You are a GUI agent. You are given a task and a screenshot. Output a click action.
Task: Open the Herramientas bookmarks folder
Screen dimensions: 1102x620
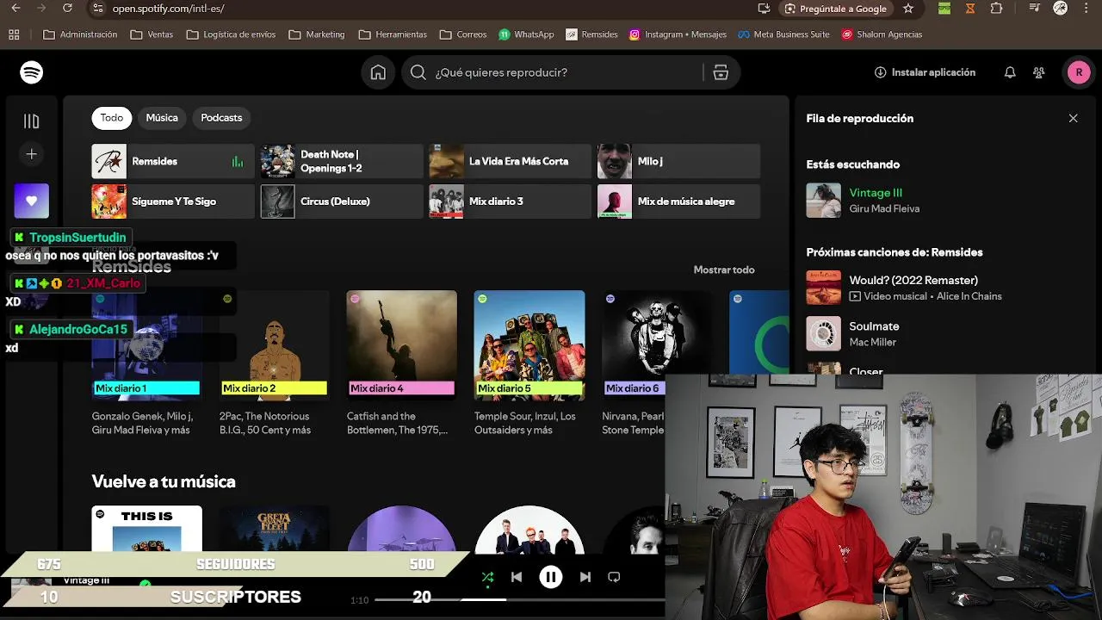pos(393,34)
